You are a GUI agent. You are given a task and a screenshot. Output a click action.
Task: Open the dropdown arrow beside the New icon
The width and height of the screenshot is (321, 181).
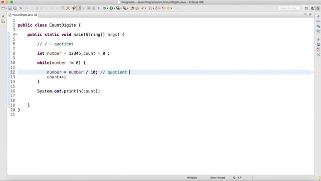click(6, 8)
